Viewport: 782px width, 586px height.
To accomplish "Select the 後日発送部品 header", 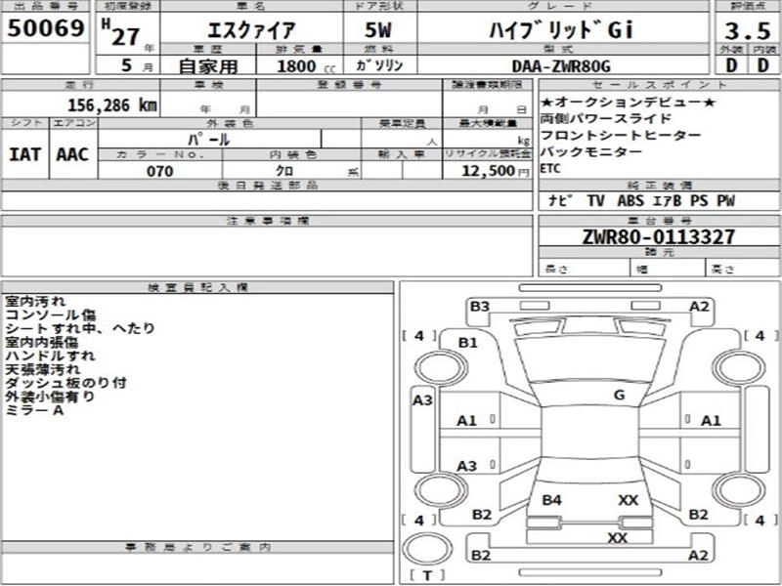I will 267,186.
